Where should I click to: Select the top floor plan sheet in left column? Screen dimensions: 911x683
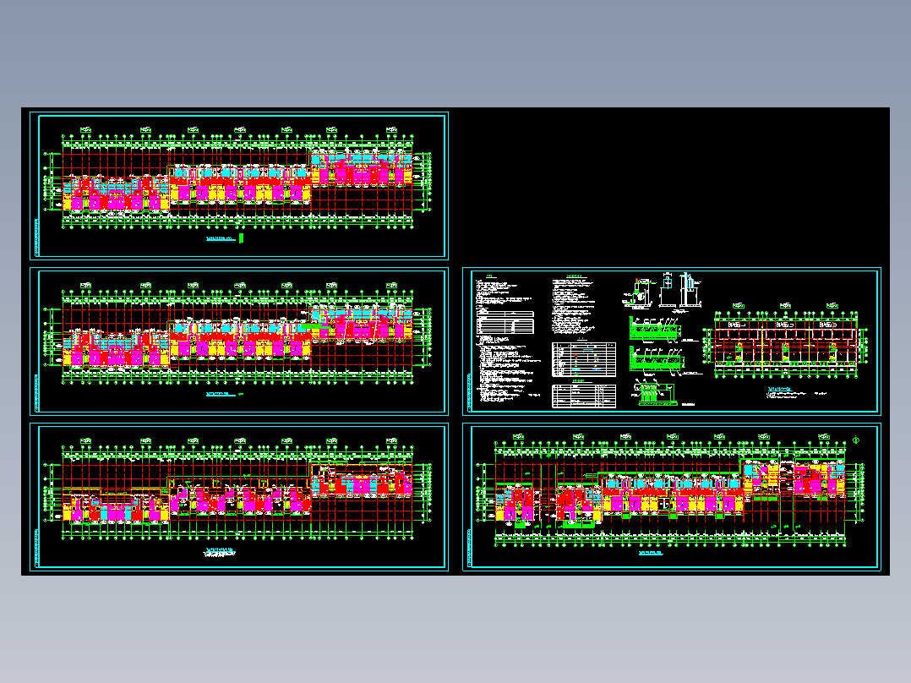(239, 186)
